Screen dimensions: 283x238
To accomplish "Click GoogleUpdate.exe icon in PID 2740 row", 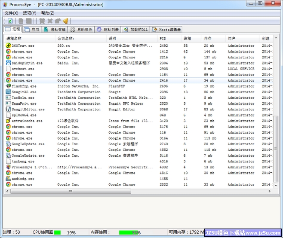I will [x=8, y=144].
